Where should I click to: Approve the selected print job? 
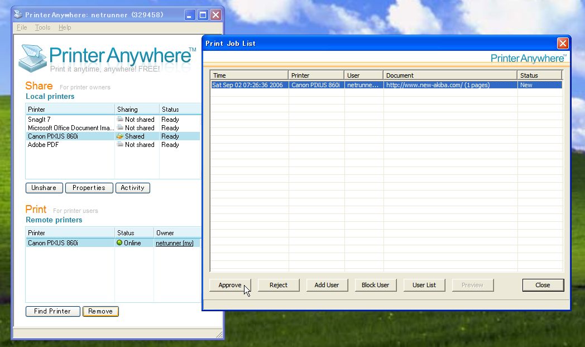click(x=230, y=285)
